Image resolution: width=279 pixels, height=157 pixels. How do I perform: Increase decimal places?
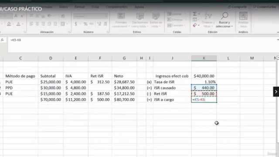99,24
